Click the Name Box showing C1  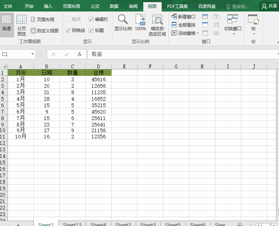(x=15, y=54)
